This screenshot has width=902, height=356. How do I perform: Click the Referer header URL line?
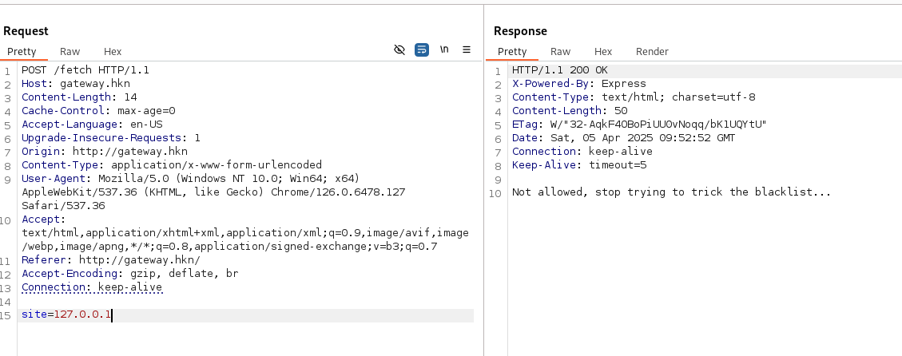110,260
